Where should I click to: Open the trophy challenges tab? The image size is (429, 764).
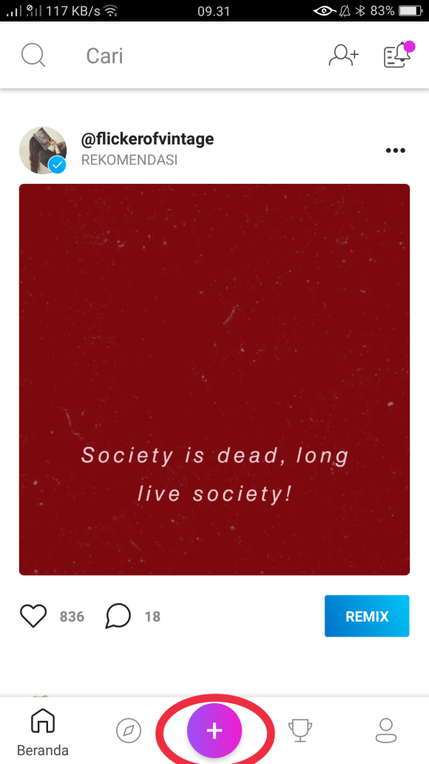tap(300, 731)
